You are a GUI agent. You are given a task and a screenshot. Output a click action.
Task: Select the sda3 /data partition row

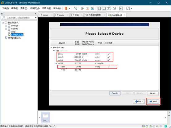tap(85, 60)
